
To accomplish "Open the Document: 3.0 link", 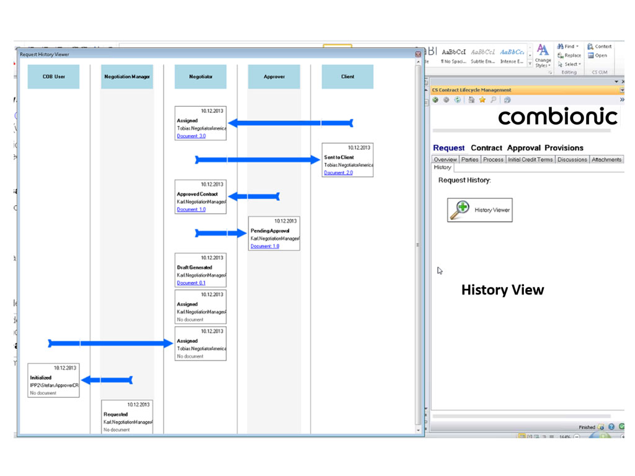I will pyautogui.click(x=191, y=136).
